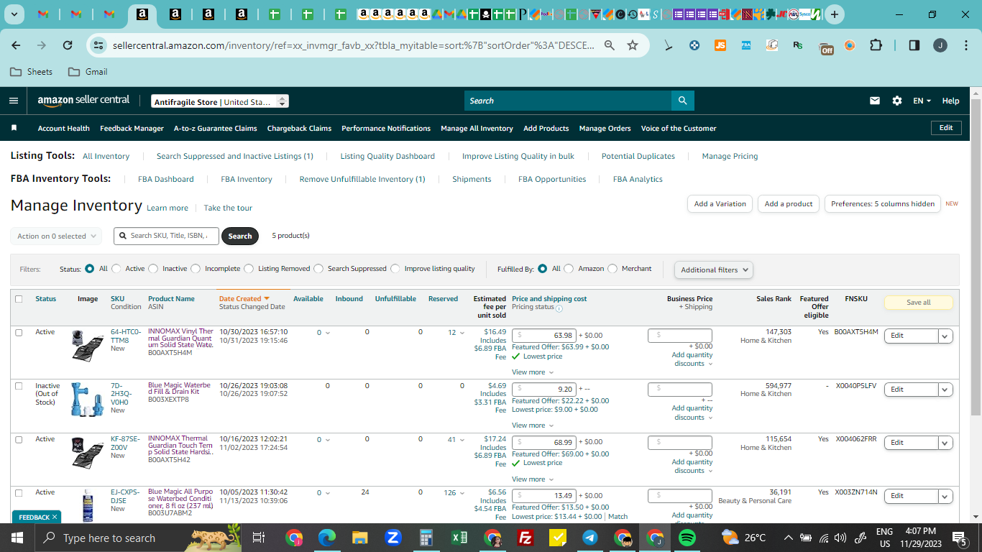Image resolution: width=982 pixels, height=552 pixels.
Task: Open Preferences: 5 columns hidden button
Action: point(883,204)
